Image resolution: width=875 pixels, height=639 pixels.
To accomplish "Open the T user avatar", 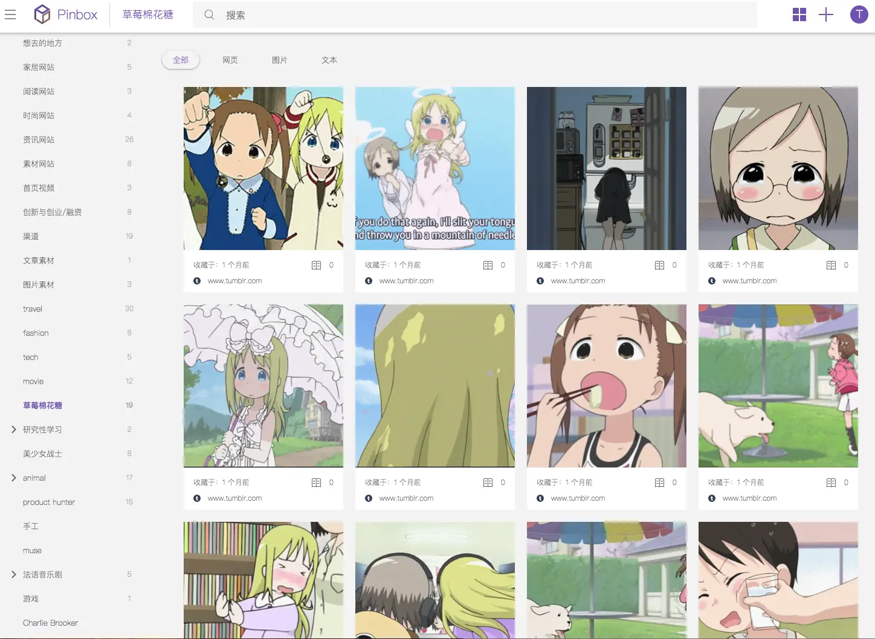I will click(x=859, y=14).
